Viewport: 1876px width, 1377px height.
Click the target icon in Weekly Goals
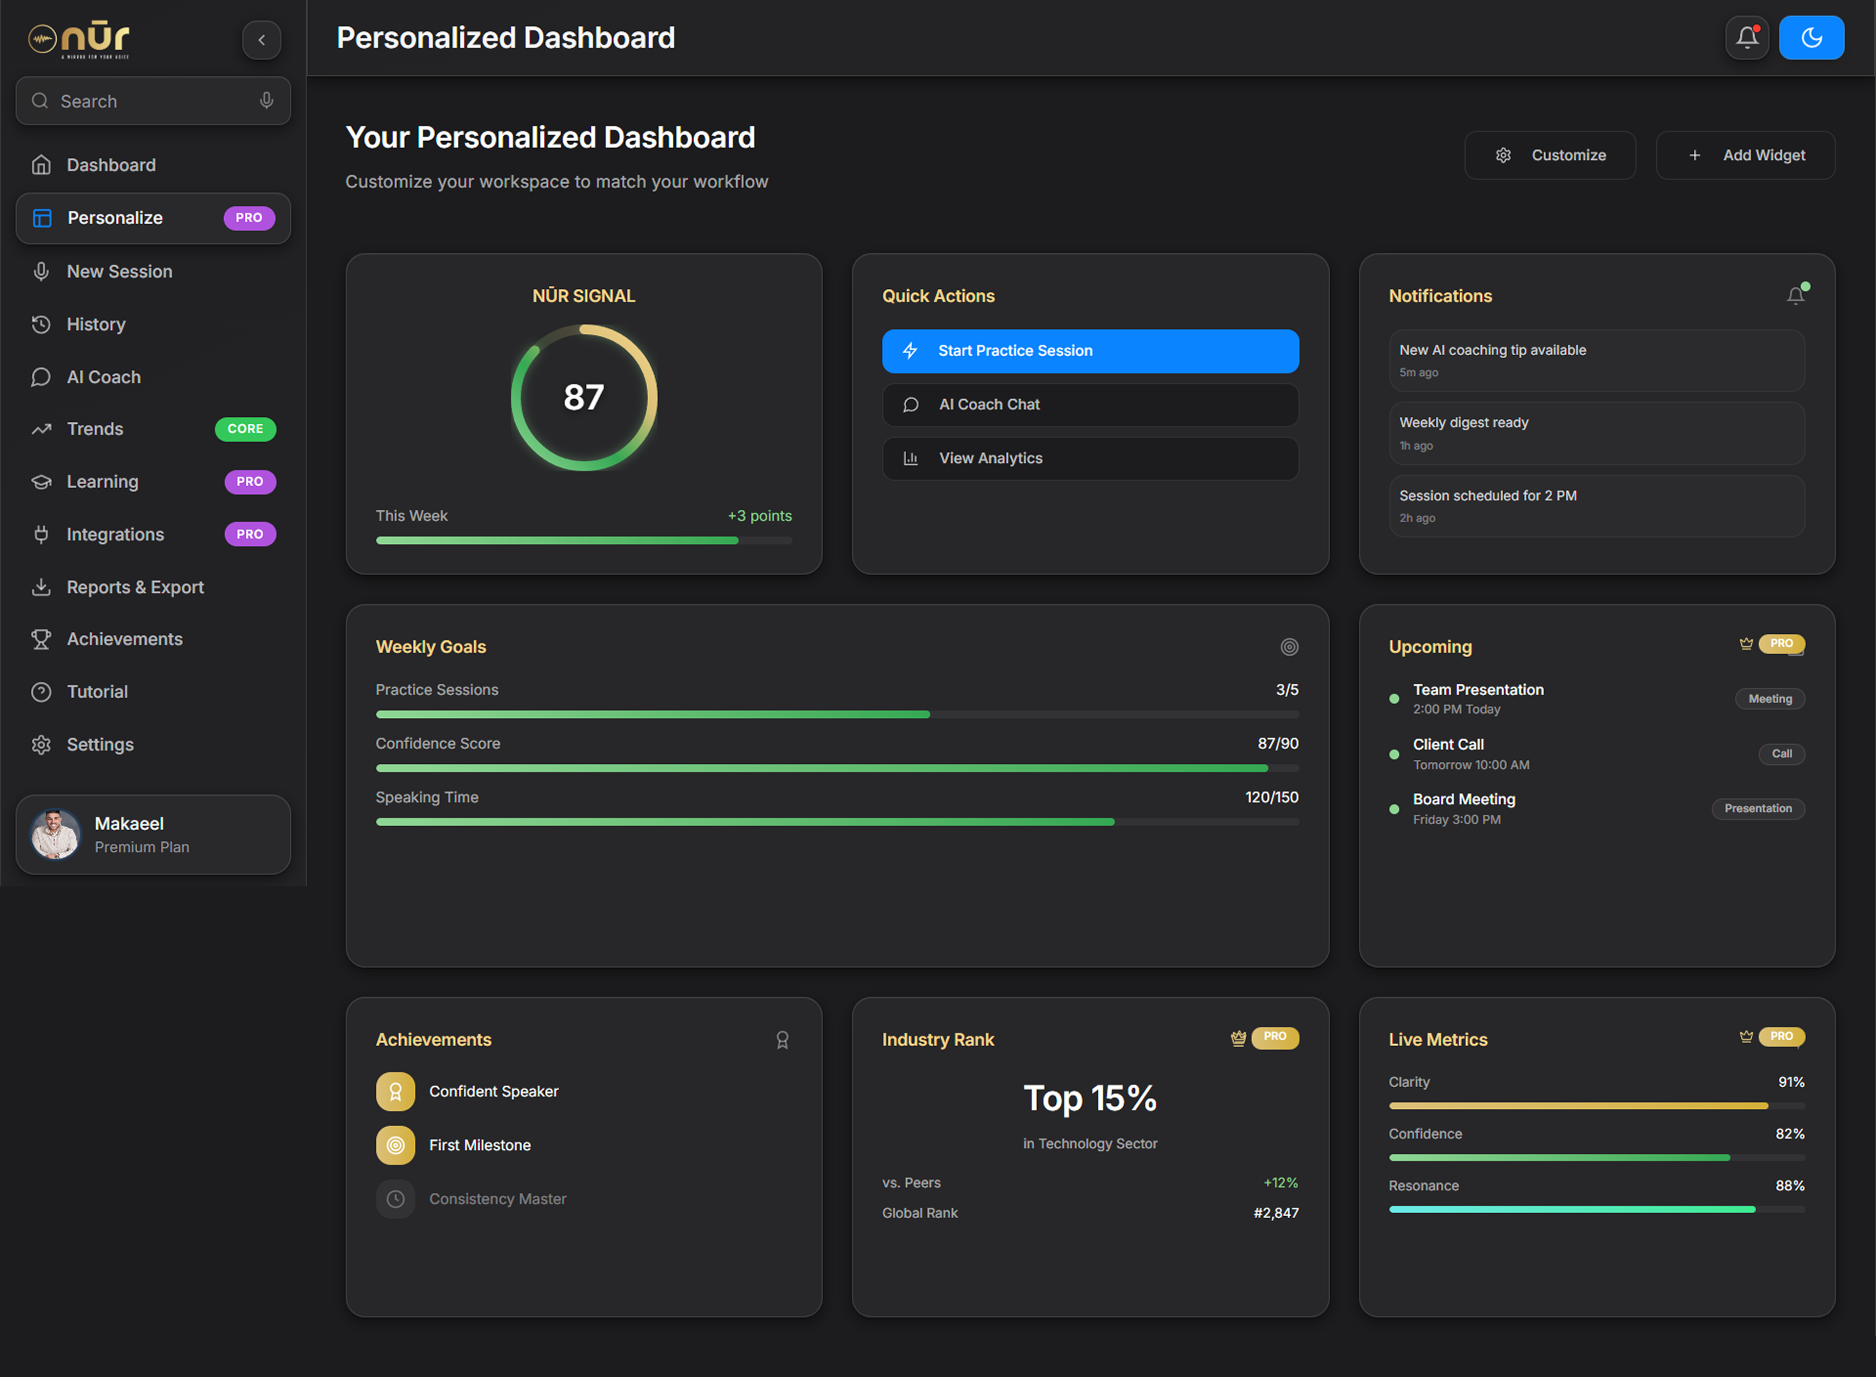point(1289,647)
